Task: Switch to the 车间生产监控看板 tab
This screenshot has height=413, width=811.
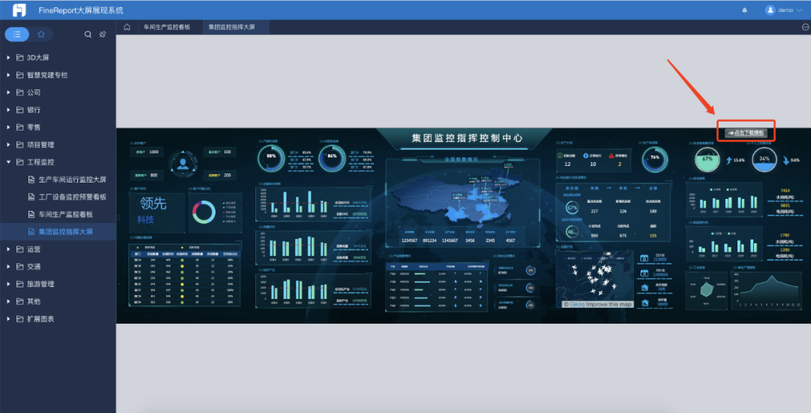Action: click(x=167, y=27)
